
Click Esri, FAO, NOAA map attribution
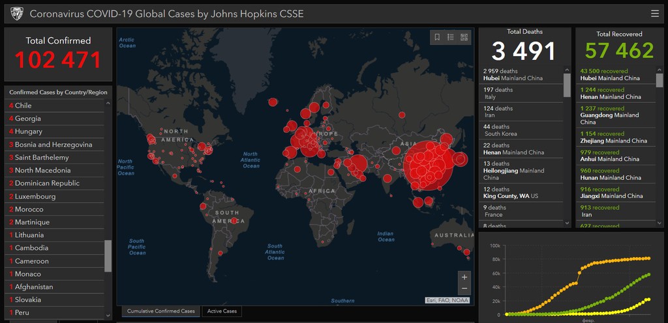point(447,300)
